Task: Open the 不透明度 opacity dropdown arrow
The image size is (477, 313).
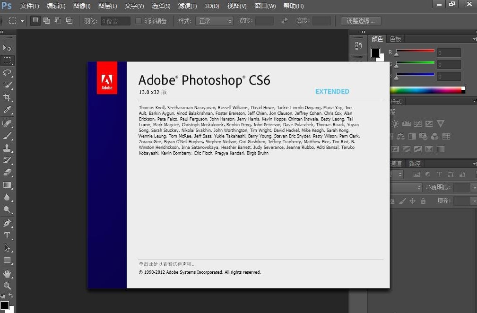Action: point(474,188)
